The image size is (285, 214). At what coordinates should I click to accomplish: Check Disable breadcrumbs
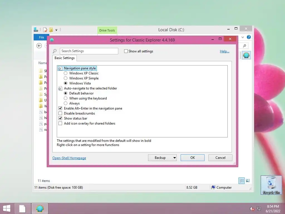60,113
